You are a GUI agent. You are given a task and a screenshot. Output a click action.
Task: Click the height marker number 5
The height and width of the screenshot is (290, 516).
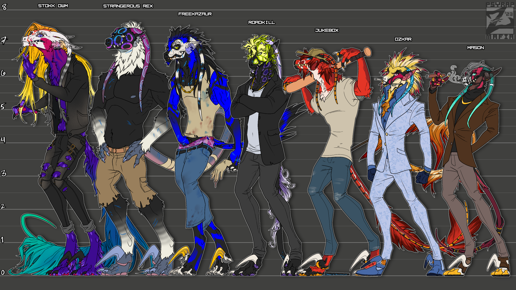click(3, 107)
